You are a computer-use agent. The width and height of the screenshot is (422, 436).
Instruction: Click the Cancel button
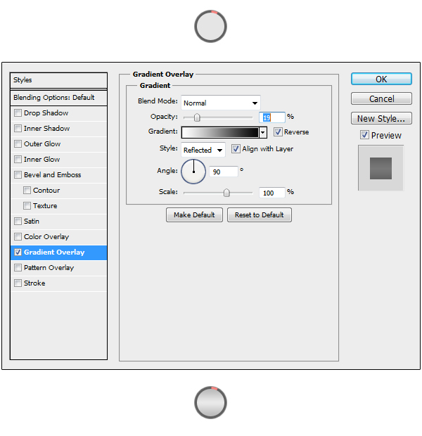(381, 98)
